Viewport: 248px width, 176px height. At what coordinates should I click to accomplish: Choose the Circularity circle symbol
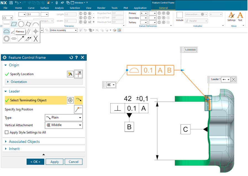click(21, 24)
